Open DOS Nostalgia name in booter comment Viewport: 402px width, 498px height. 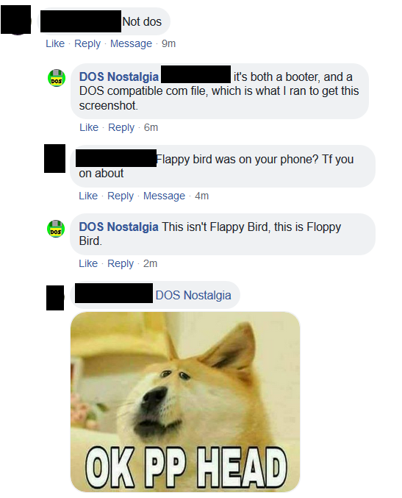pyautogui.click(x=118, y=77)
